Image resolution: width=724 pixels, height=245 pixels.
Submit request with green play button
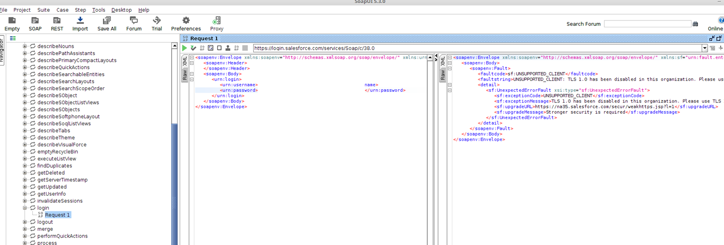pyautogui.click(x=184, y=48)
